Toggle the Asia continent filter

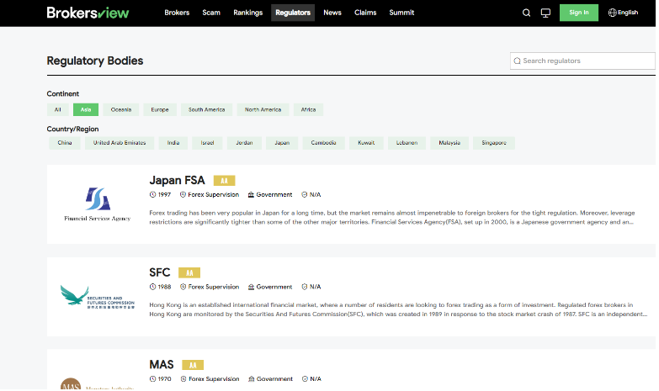86,109
